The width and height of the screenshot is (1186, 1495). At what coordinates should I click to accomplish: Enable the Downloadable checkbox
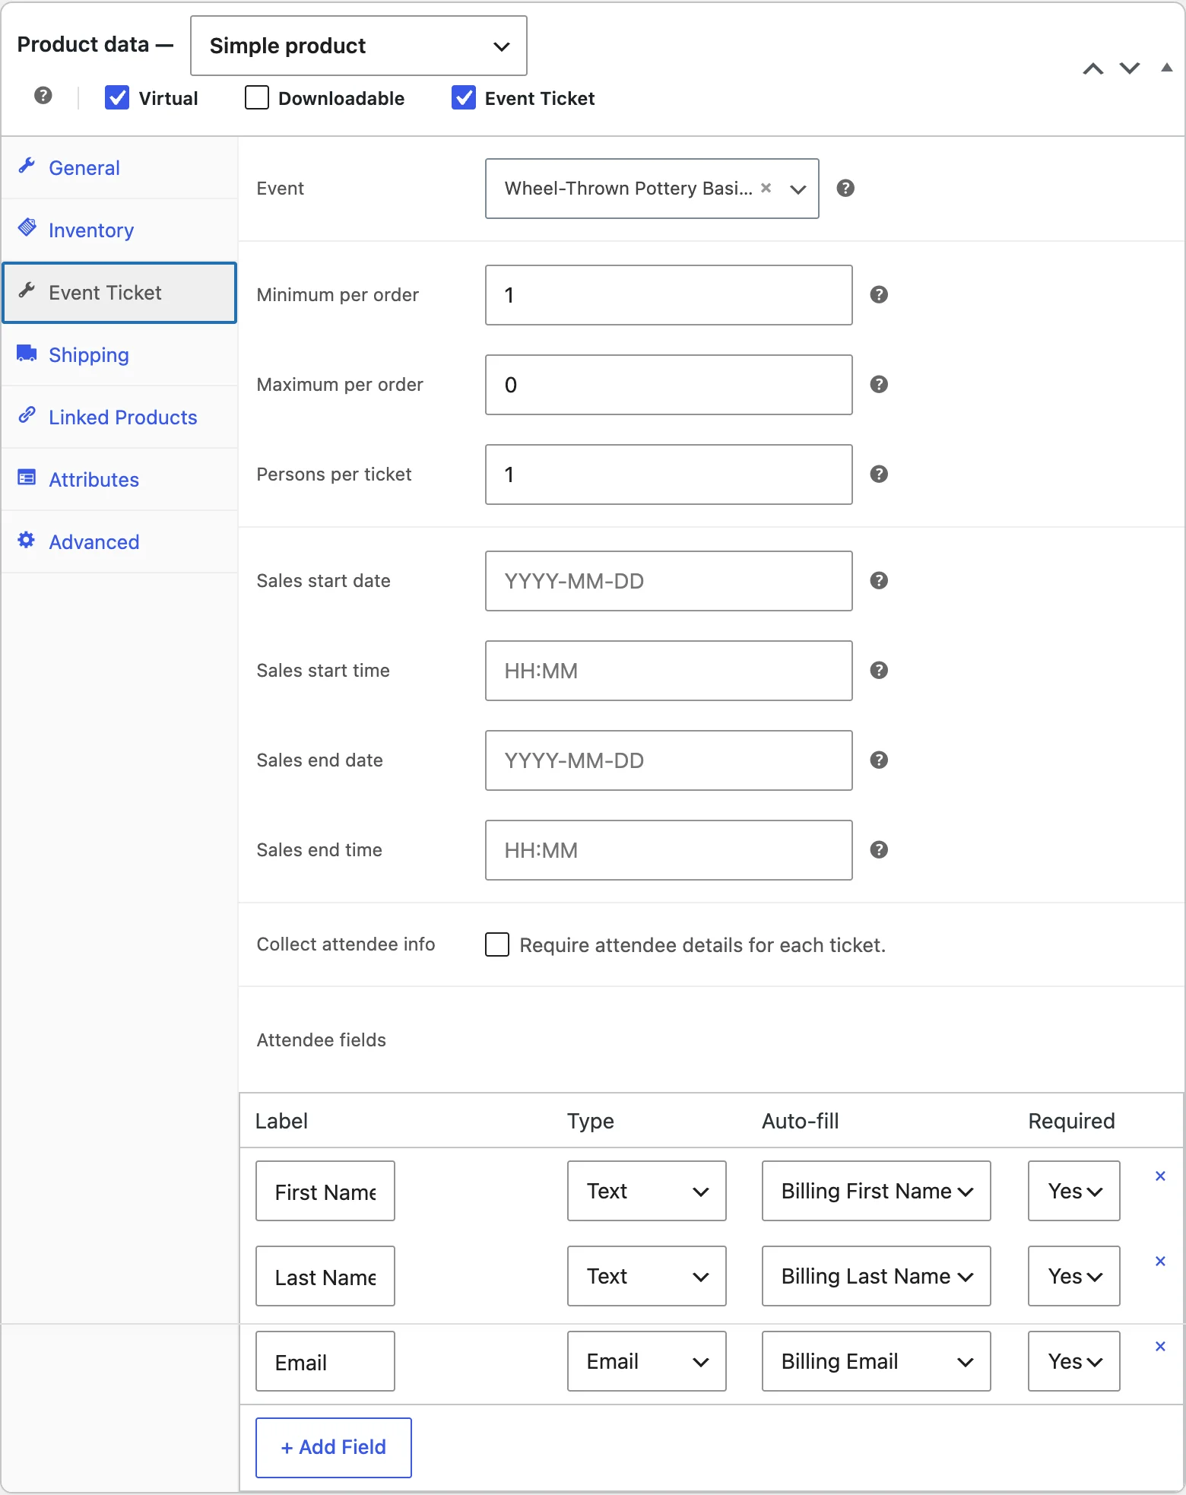click(257, 98)
